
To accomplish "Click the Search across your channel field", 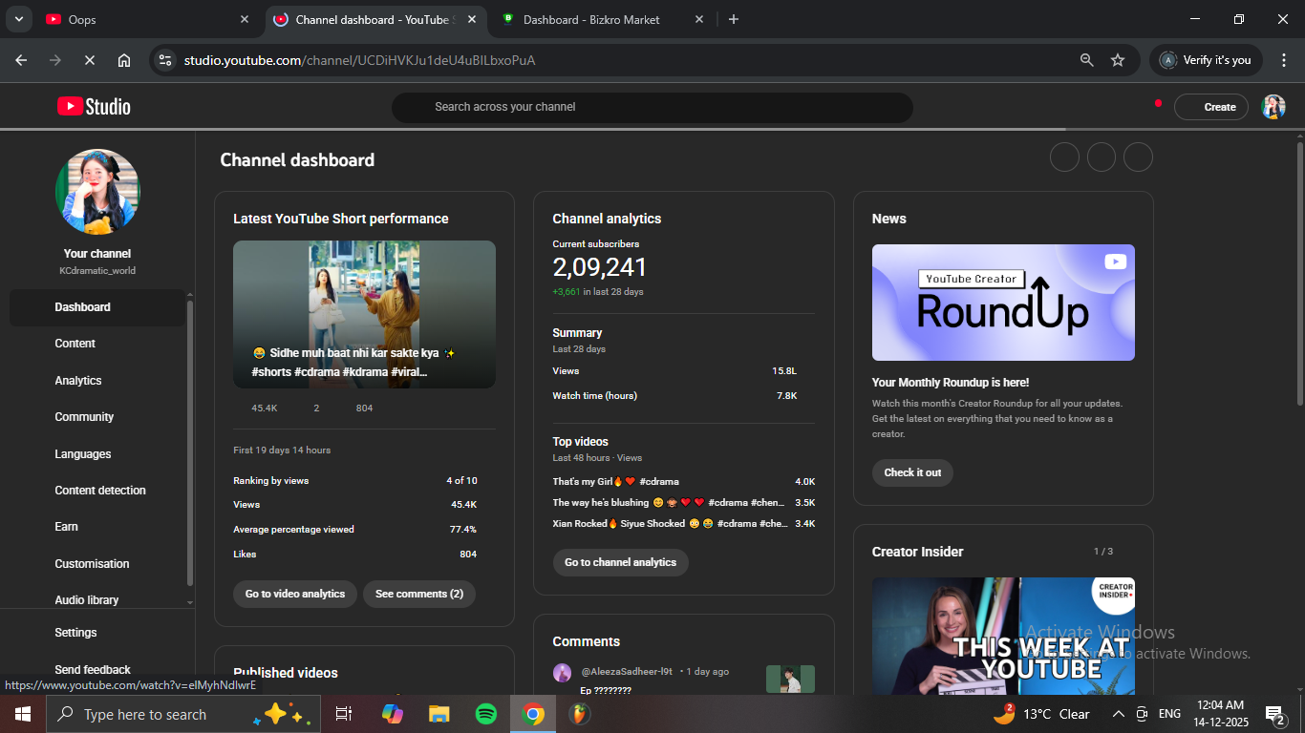I will click(x=652, y=107).
